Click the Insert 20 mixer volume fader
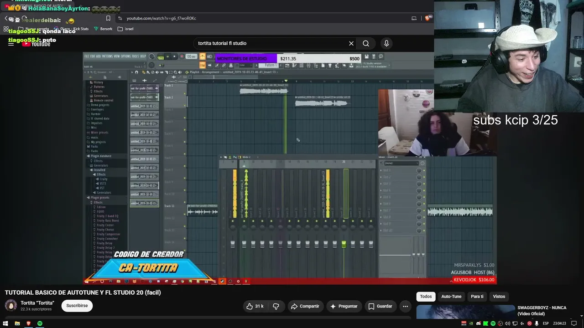 click(344, 245)
